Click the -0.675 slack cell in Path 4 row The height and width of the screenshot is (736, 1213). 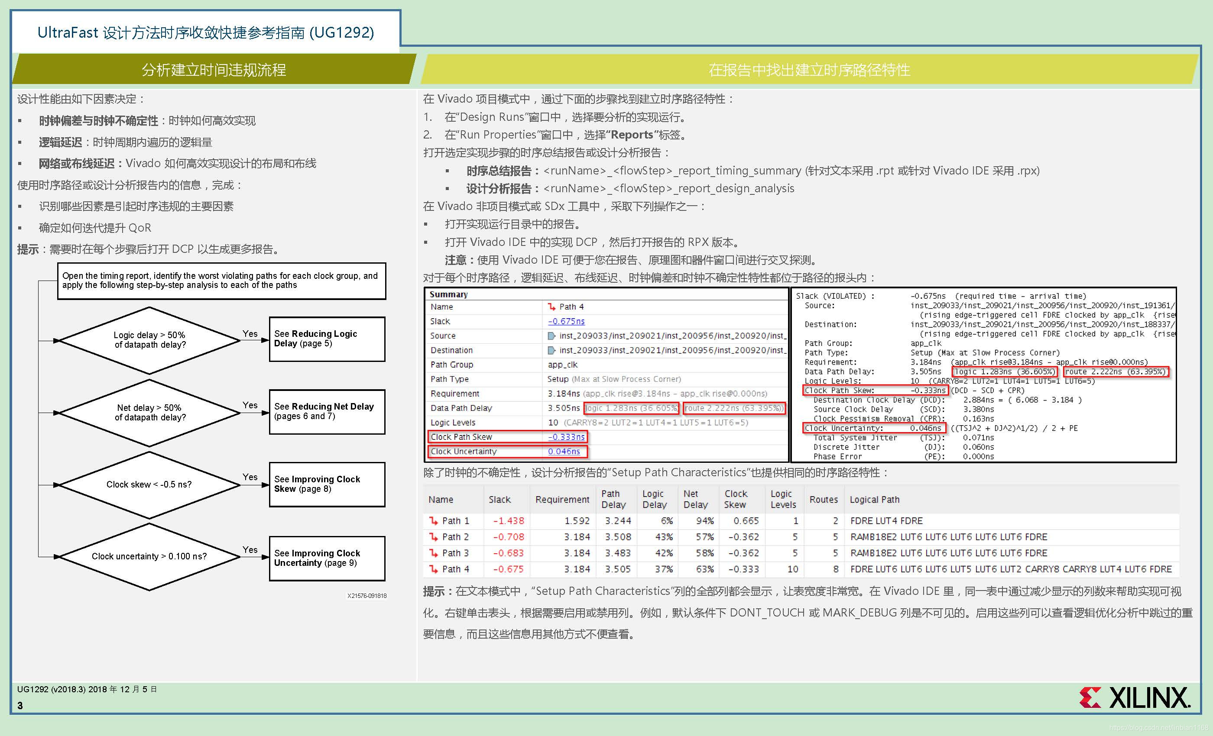509,569
